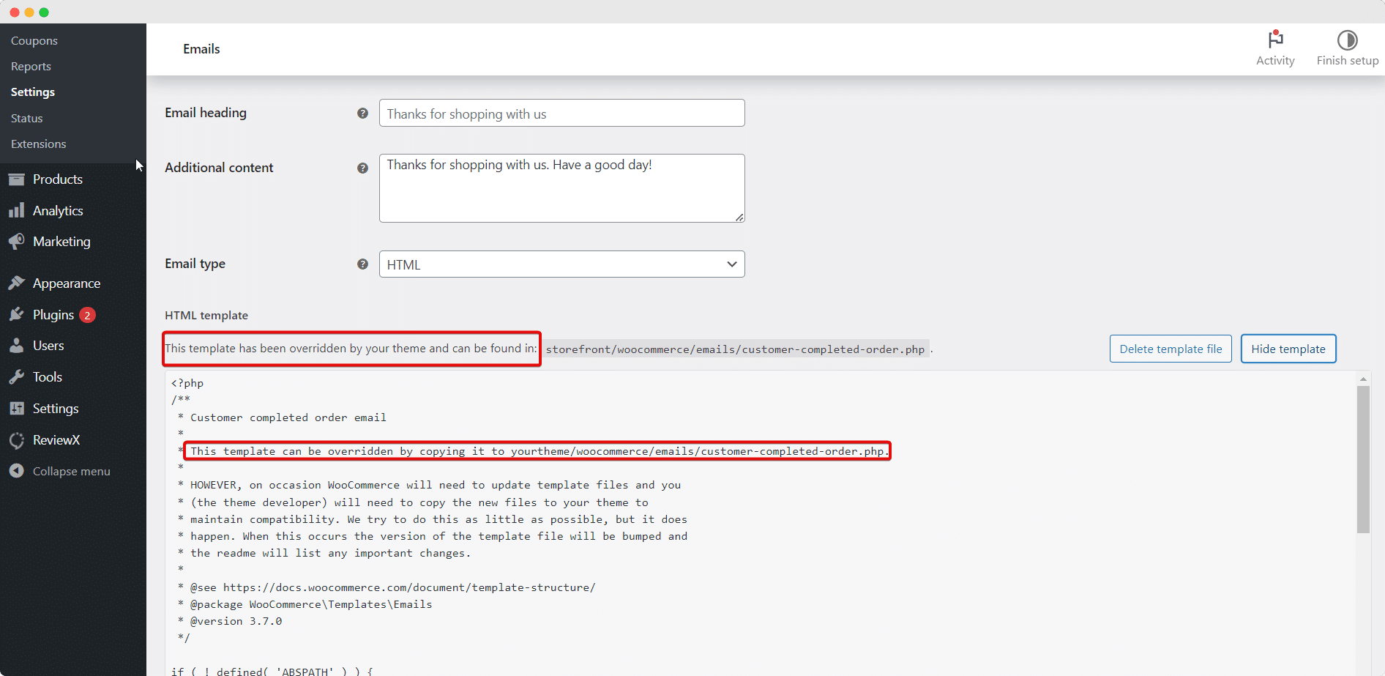
Task: Click Hide template button
Action: pyautogui.click(x=1288, y=349)
